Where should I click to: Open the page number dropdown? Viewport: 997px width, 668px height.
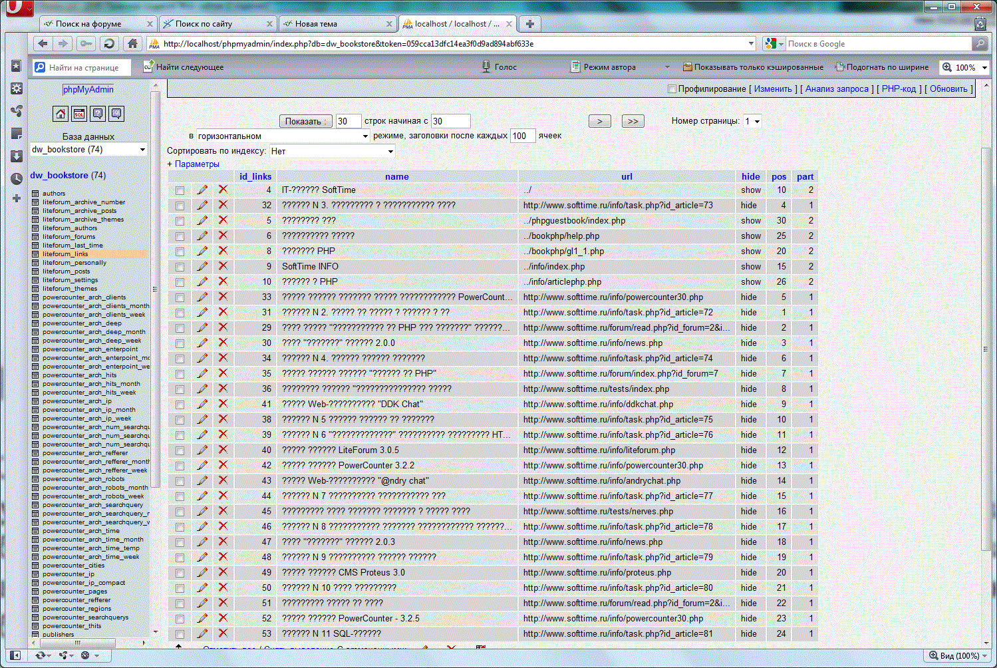pos(752,121)
